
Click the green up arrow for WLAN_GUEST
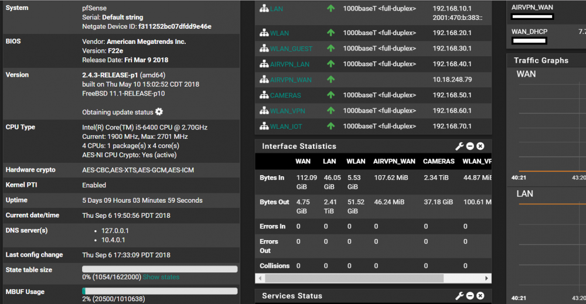click(x=331, y=48)
